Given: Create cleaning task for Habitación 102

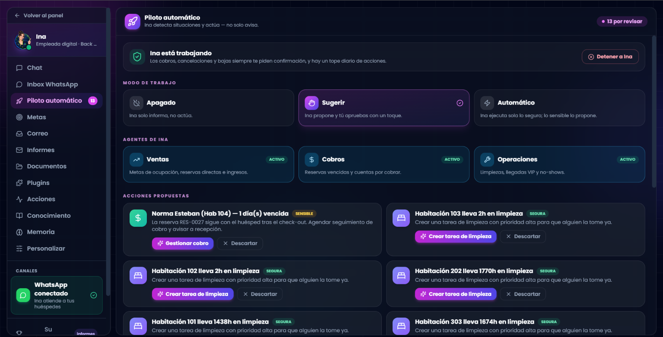Looking at the screenshot, I should click(x=193, y=294).
